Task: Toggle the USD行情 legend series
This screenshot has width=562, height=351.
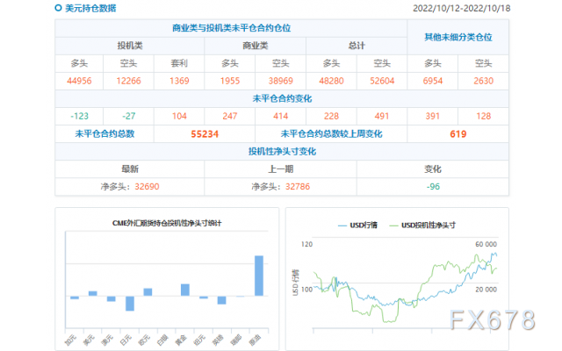Action: pyautogui.click(x=357, y=225)
